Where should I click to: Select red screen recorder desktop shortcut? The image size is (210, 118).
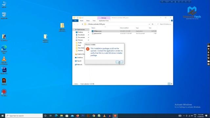click(4, 92)
